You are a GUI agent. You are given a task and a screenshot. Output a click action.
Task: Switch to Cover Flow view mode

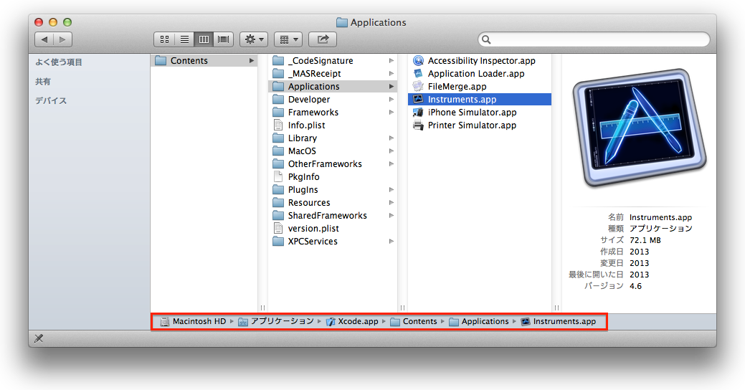(x=223, y=39)
